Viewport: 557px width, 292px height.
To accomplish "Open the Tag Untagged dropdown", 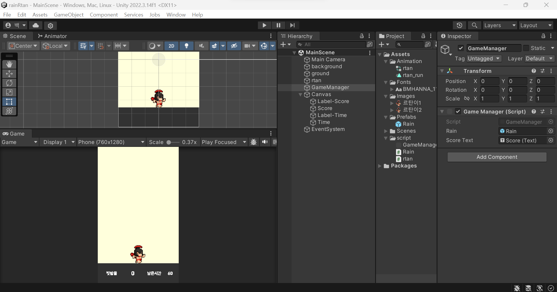I will coord(484,59).
